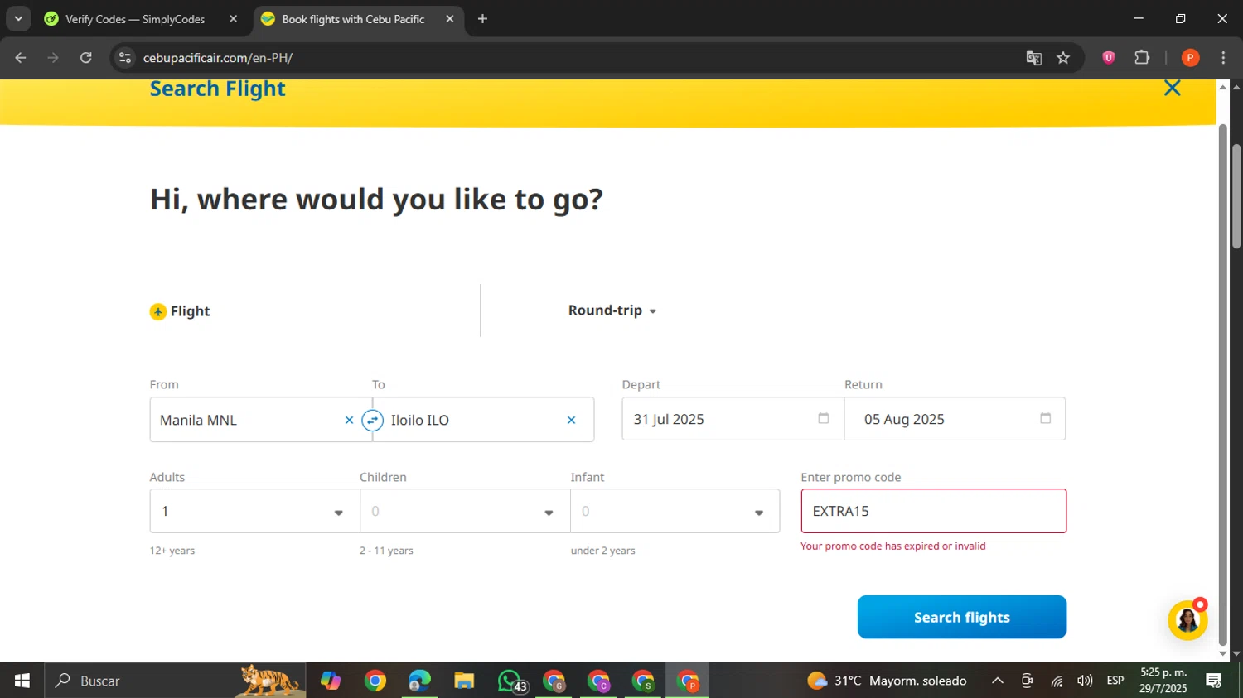Show hidden system tray icons
Viewport: 1243px width, 698px height.
pyautogui.click(x=998, y=681)
